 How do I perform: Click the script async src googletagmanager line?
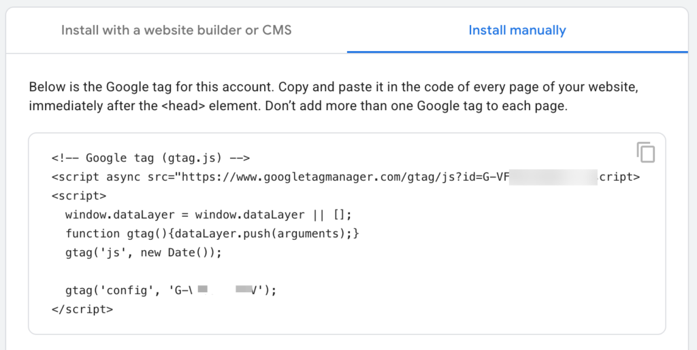[346, 177]
